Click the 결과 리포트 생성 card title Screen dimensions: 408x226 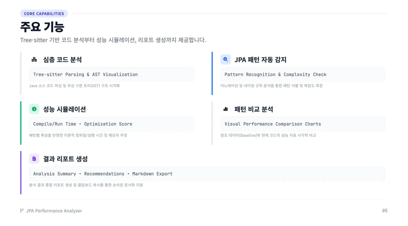pyautogui.click(x=65, y=159)
